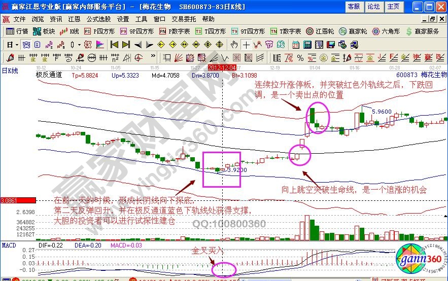The height and width of the screenshot is (281, 448).
Task: Open the 工具 menu
Action: 141,19
